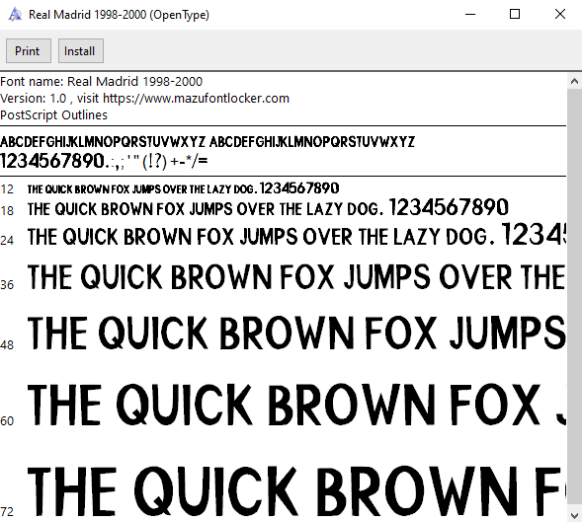582x522 pixels.
Task: Click the scrollbar up arrow
Action: 574,81
